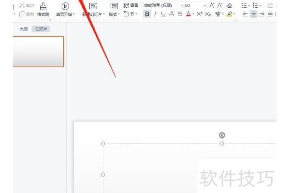This screenshot has height=193, width=290.
Task: Click the Layout (版式) icon
Action: (114, 6)
